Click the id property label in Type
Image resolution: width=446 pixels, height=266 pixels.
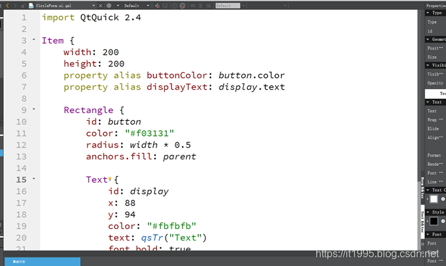click(x=430, y=31)
